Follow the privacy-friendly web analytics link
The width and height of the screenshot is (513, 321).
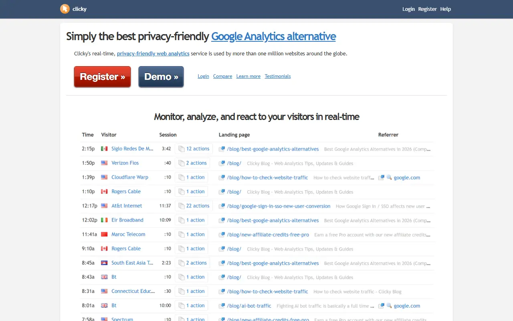pyautogui.click(x=153, y=53)
